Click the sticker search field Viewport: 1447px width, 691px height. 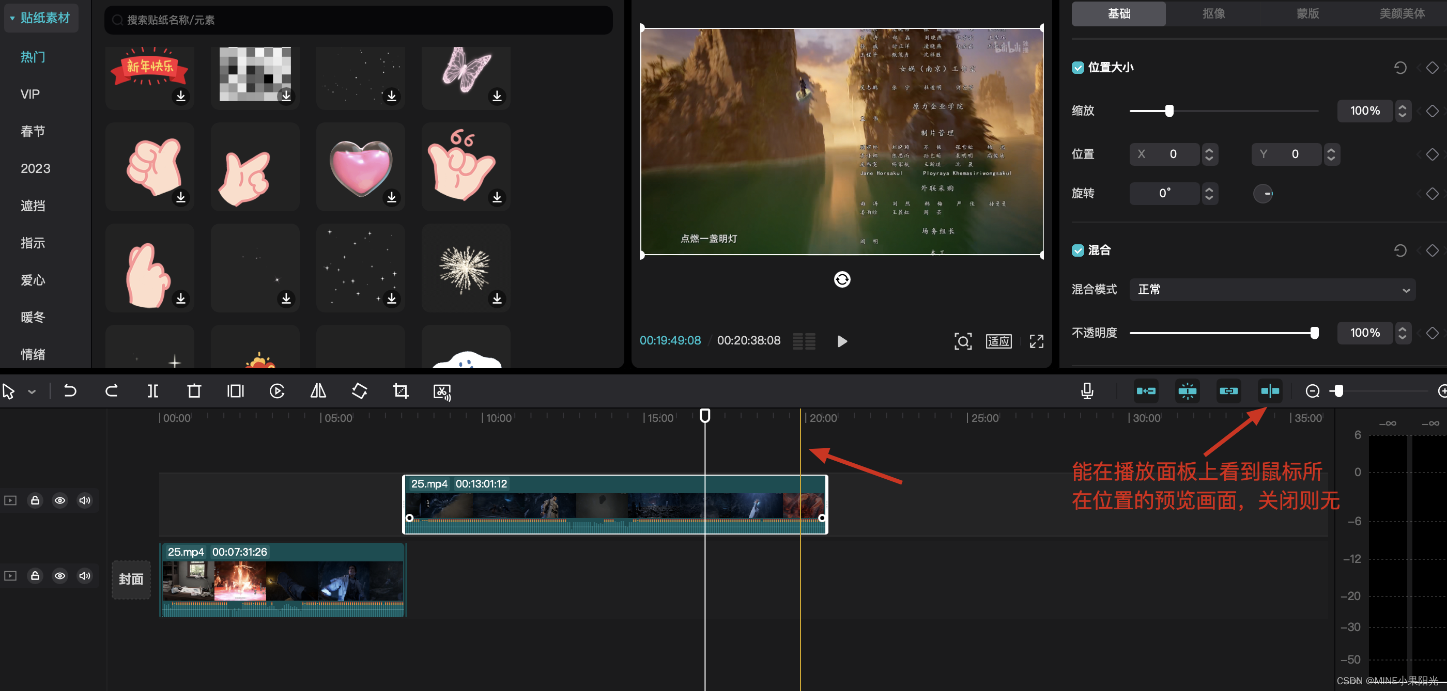tap(358, 20)
